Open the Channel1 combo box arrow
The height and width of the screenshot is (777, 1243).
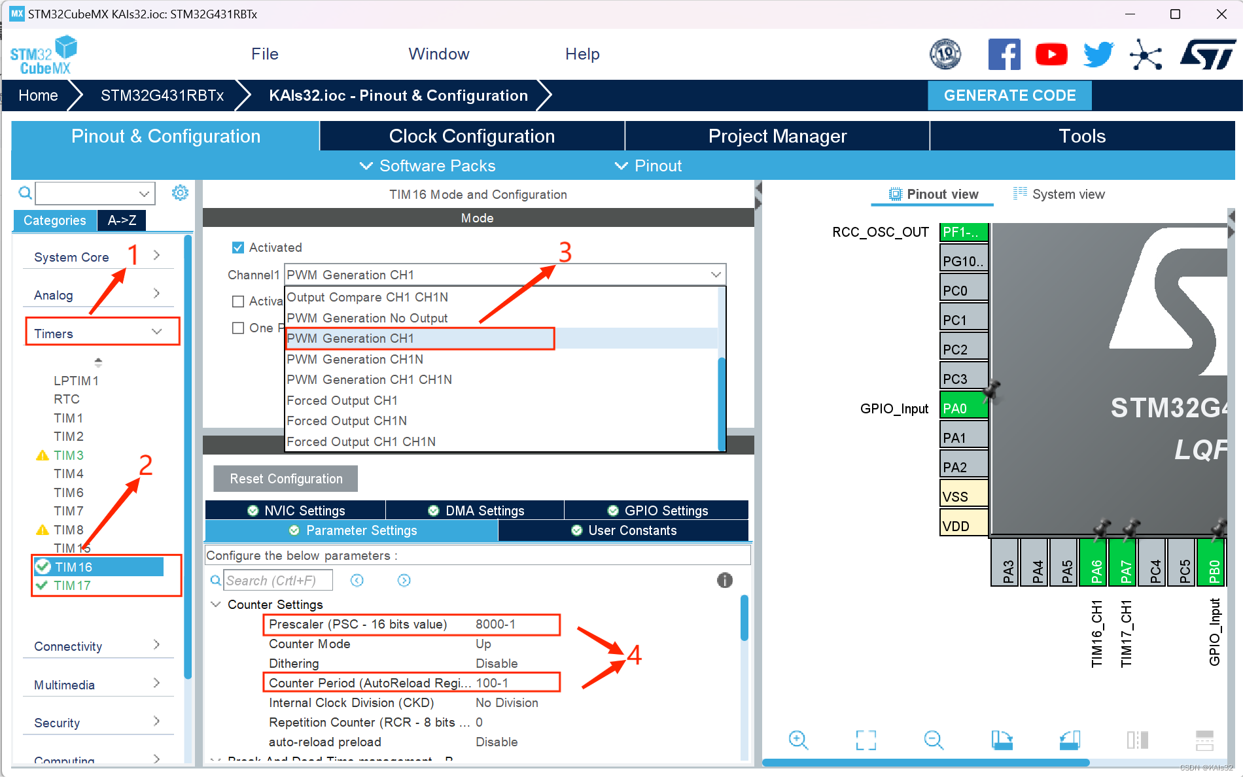[716, 275]
